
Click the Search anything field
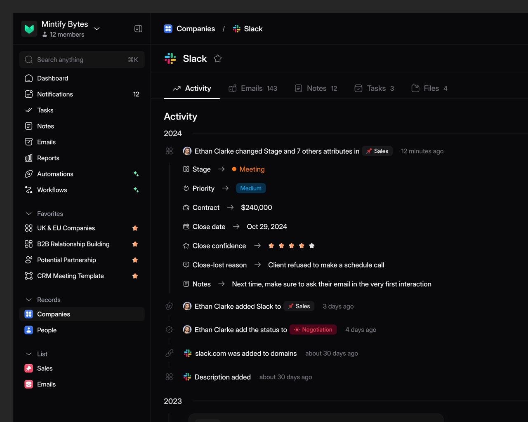tap(82, 60)
